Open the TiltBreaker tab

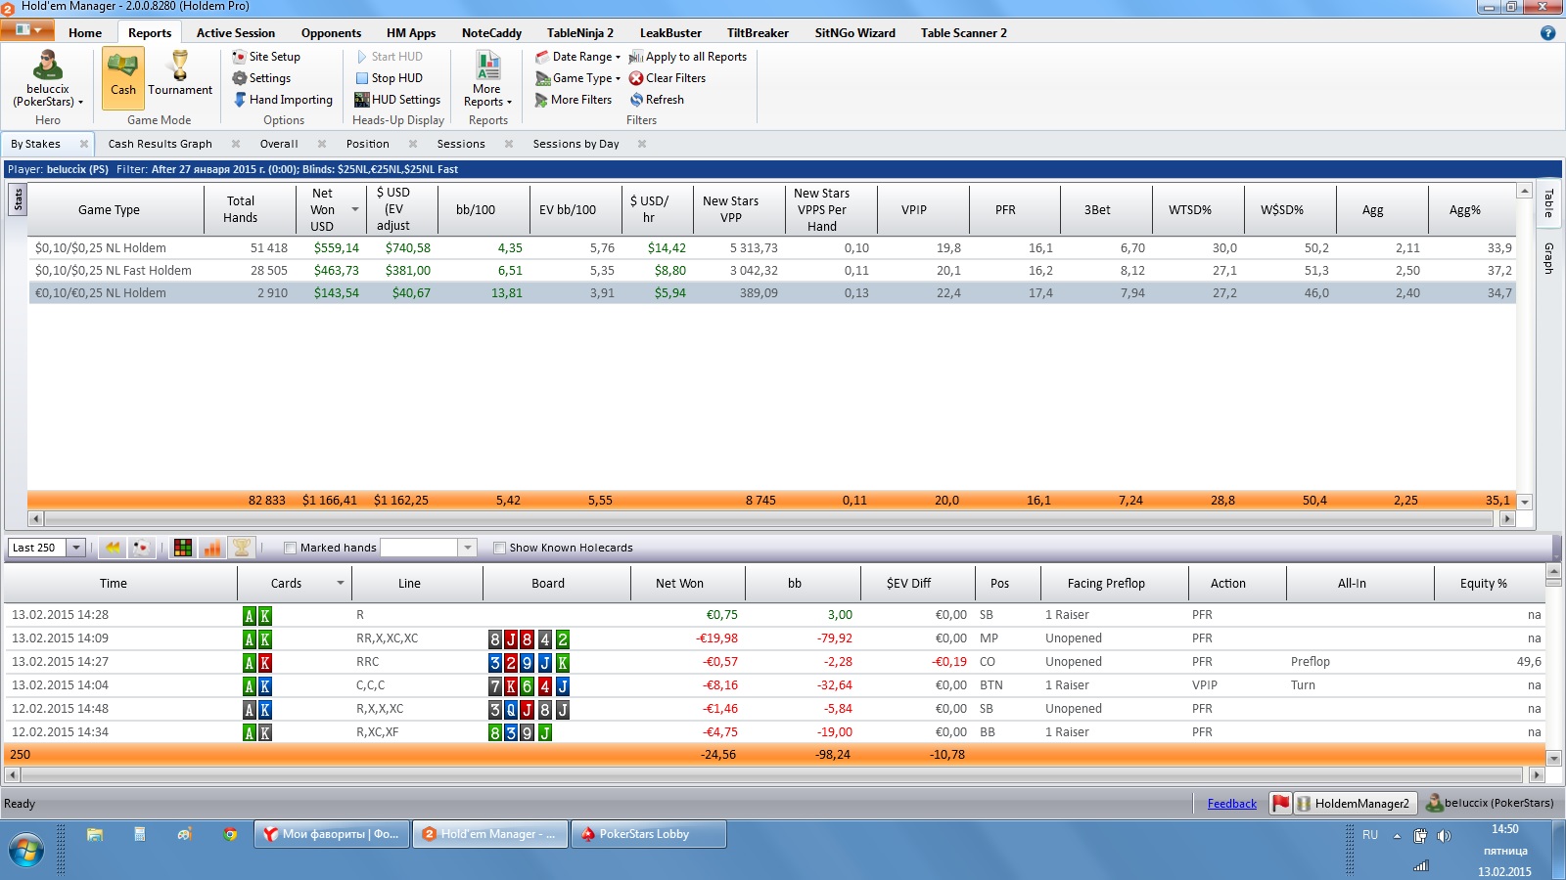point(758,33)
